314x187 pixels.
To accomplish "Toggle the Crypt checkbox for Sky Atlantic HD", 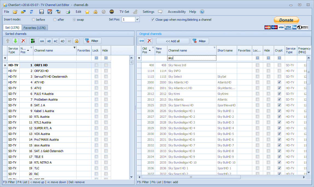I will [x=279, y=82].
